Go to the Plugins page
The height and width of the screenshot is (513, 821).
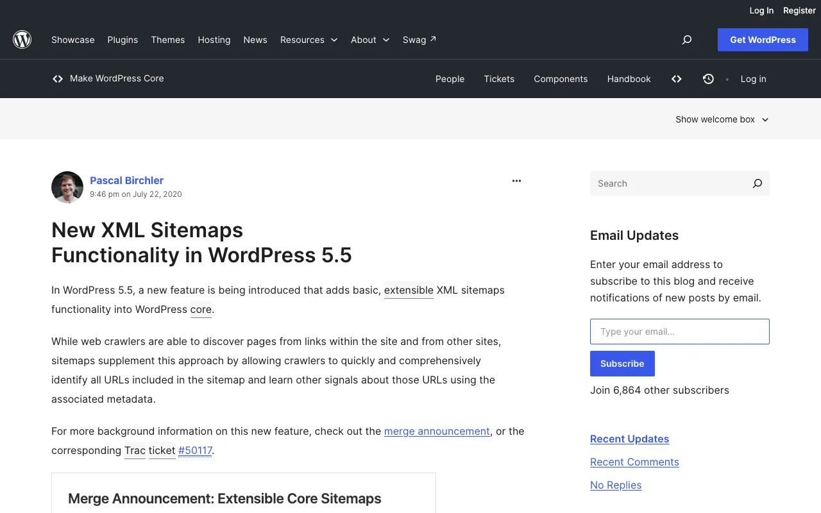pos(123,40)
